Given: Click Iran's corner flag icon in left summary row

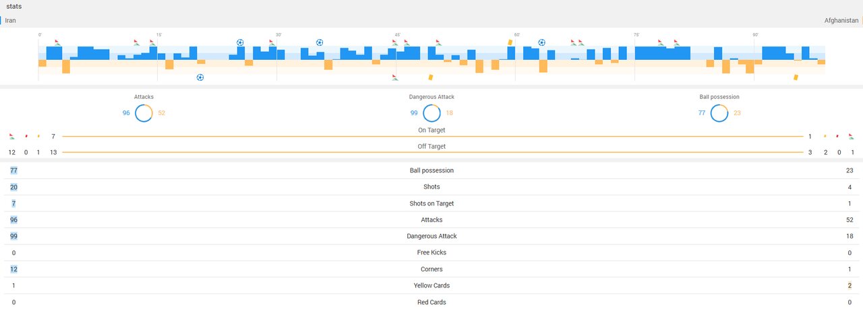Looking at the screenshot, I should pos(12,136).
